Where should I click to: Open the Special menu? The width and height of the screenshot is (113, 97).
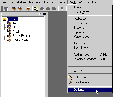pos(61,2)
